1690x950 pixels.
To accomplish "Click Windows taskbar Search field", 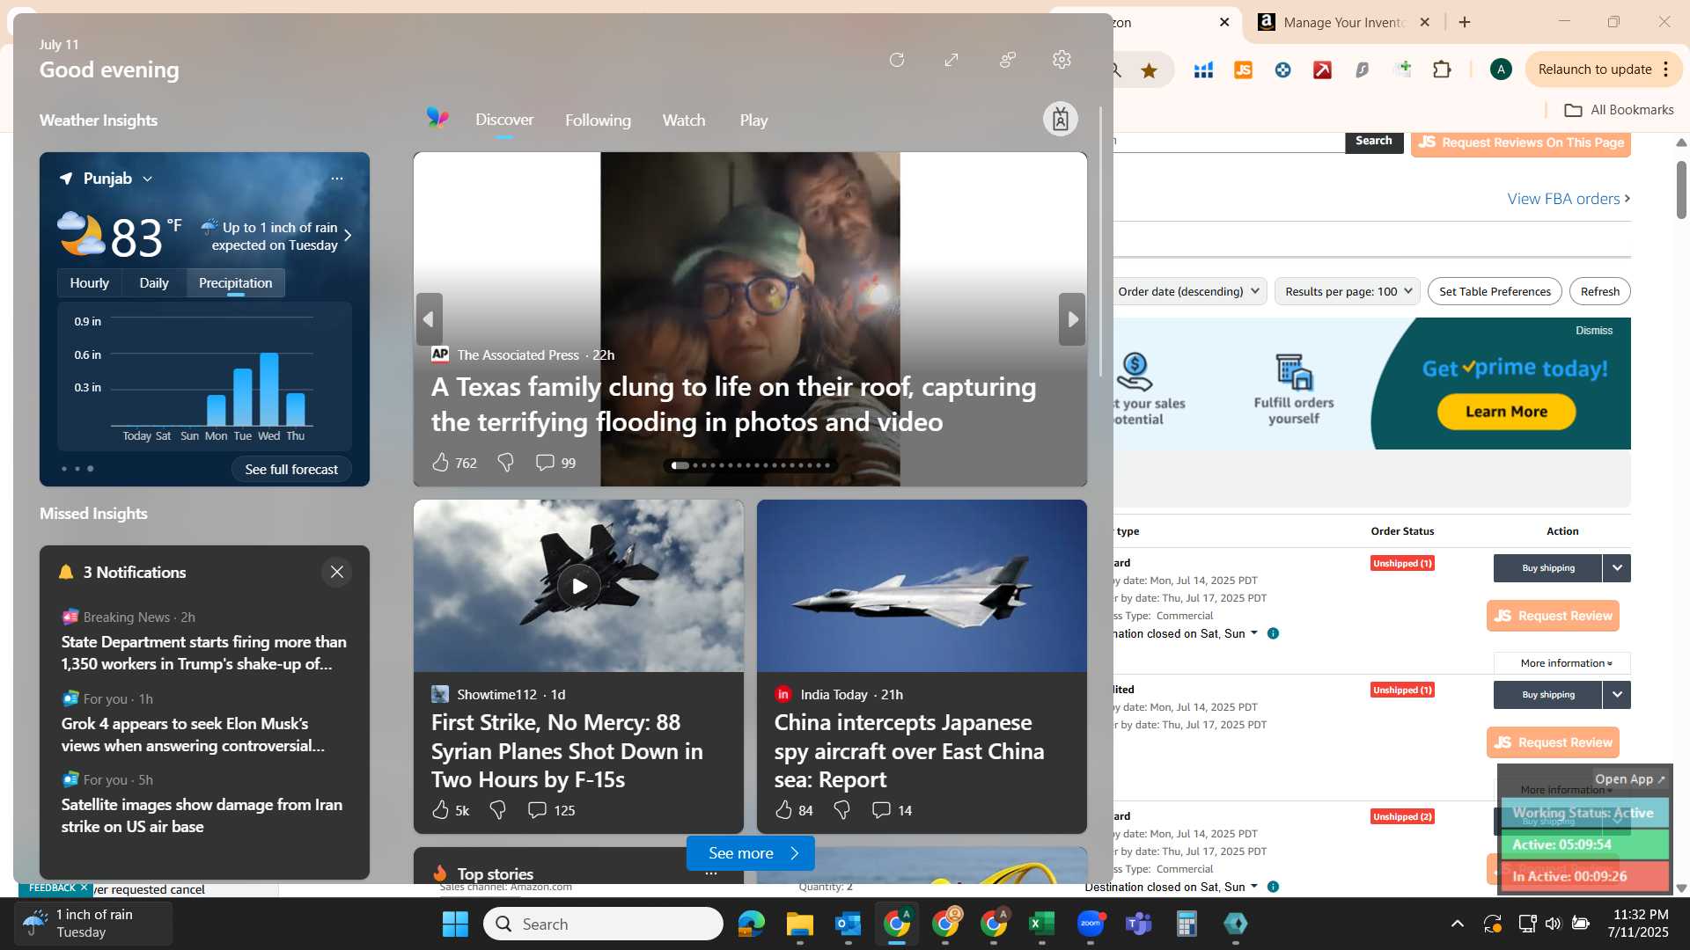I will [x=603, y=924].
